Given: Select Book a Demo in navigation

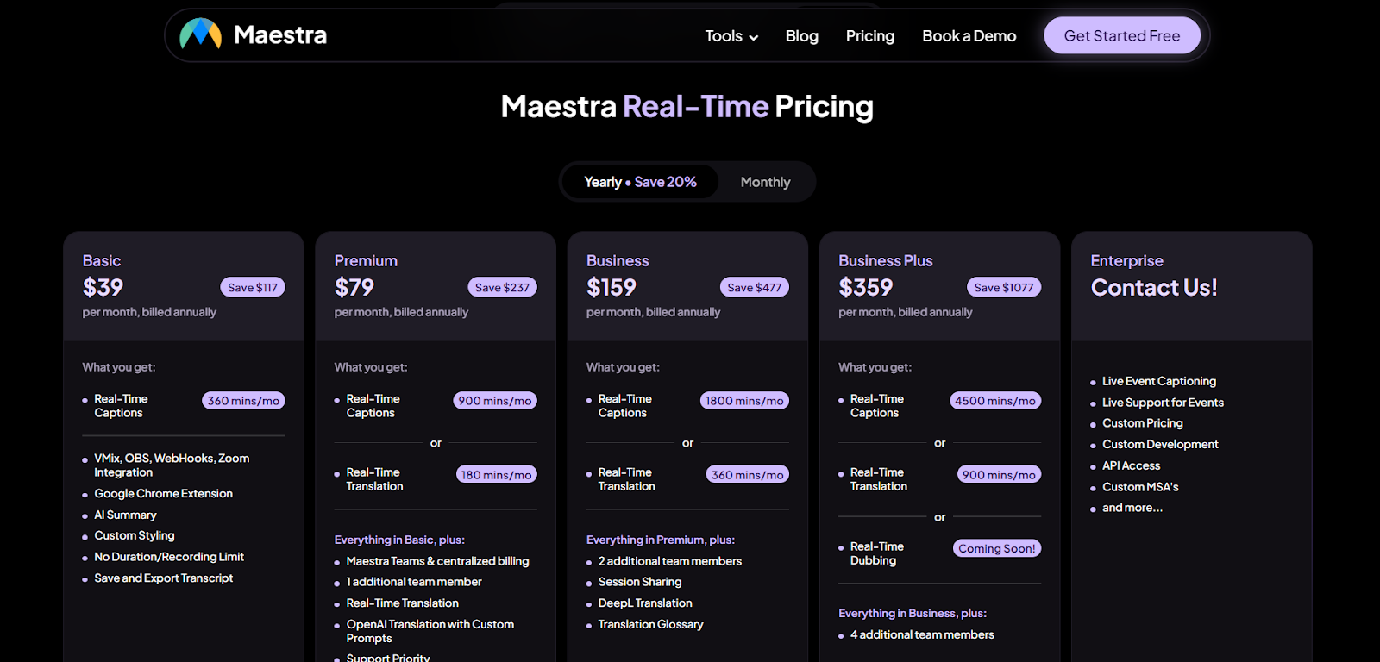Looking at the screenshot, I should [969, 36].
